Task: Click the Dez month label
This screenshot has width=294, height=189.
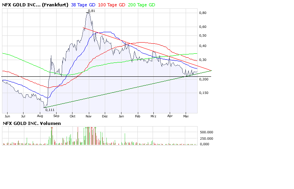Action: click(x=105, y=116)
